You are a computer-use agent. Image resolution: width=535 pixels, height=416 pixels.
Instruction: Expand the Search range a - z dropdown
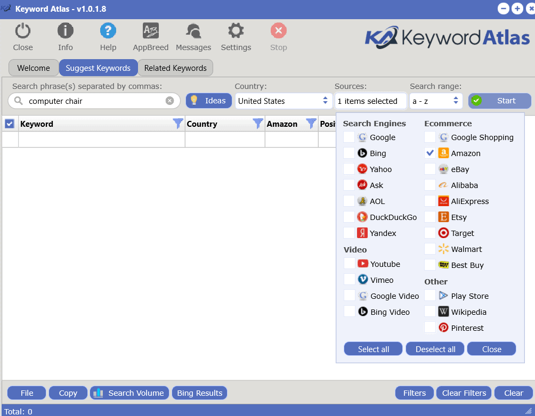coord(435,101)
